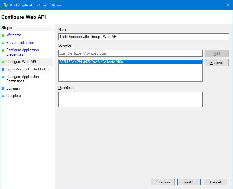
Task: Open Configure Application Credentials step
Action: (22, 52)
